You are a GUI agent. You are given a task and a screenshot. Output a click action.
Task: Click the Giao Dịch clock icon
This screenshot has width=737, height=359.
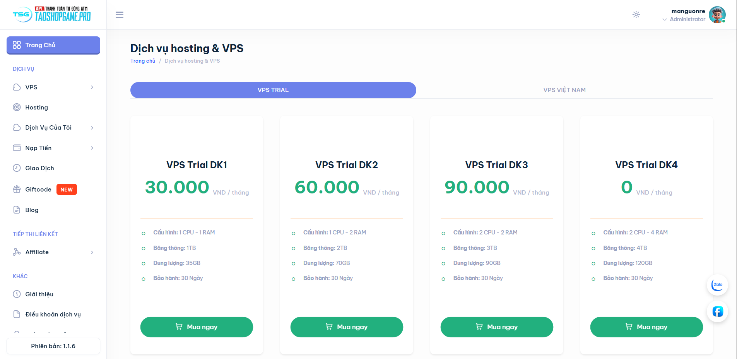point(17,168)
